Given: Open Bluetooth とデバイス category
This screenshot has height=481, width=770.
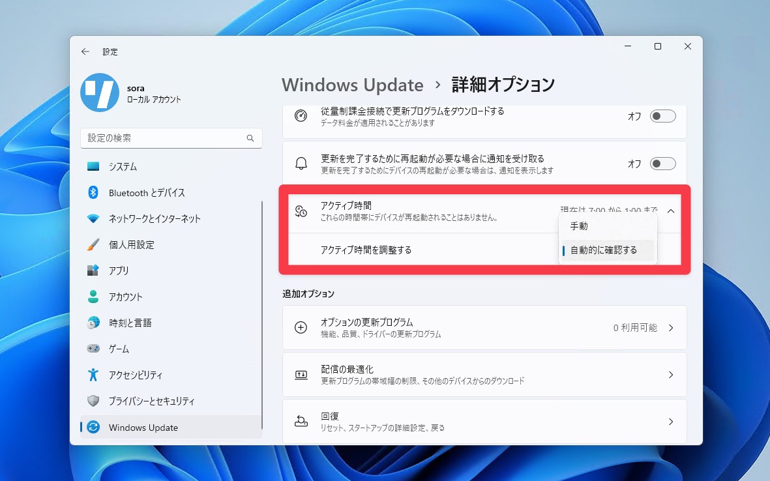Looking at the screenshot, I should pos(171,192).
